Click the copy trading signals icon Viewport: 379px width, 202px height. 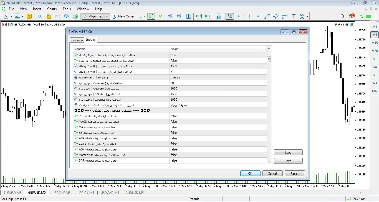click(x=75, y=16)
